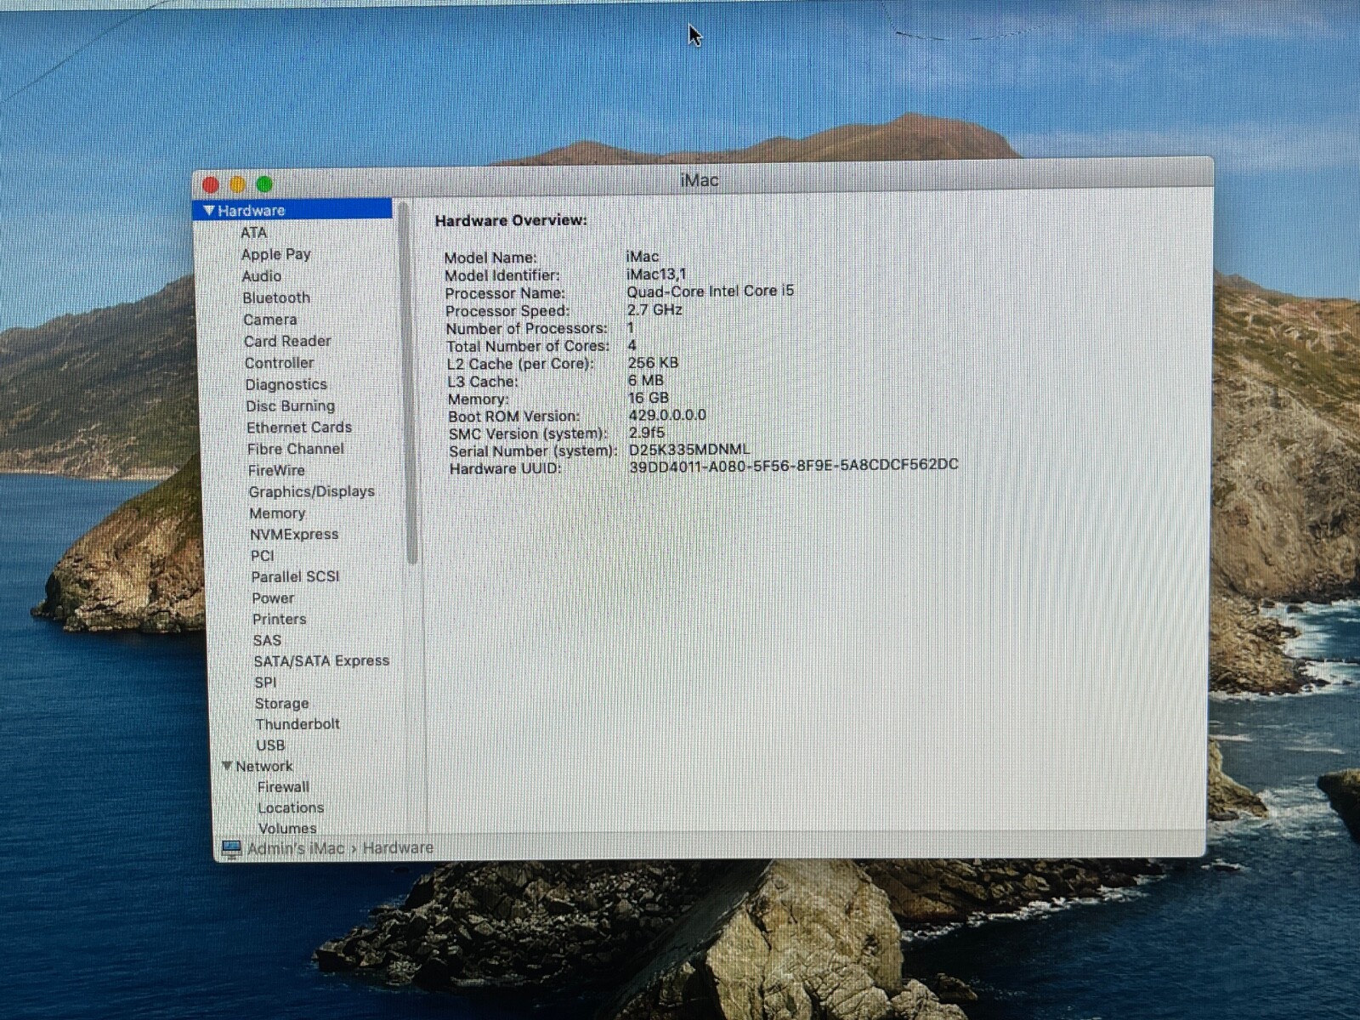The height and width of the screenshot is (1020, 1360).
Task: Show Bluetooth information
Action: click(x=276, y=297)
